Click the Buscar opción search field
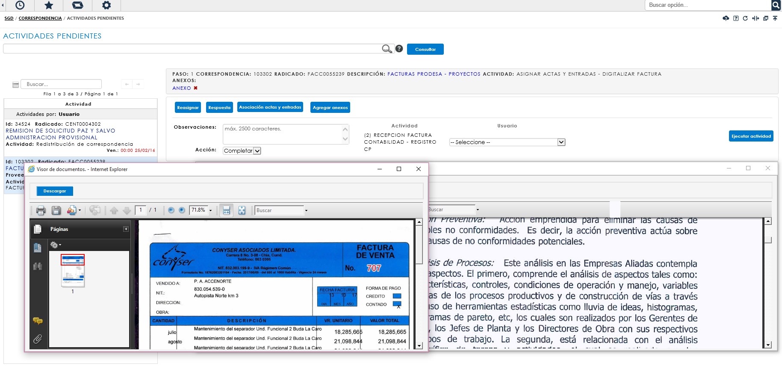 708,5
